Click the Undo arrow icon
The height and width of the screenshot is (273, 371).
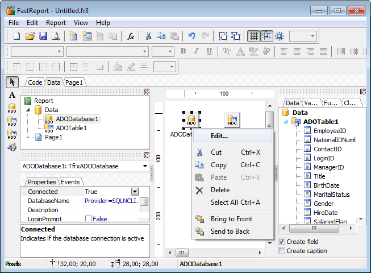(x=192, y=36)
